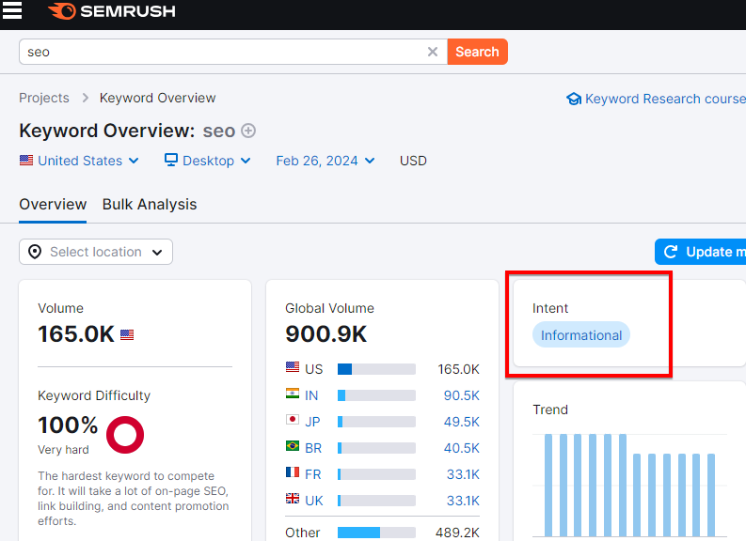This screenshot has width=746, height=541.
Task: Open Feb 26, 2024 date dropdown
Action: coord(325,161)
